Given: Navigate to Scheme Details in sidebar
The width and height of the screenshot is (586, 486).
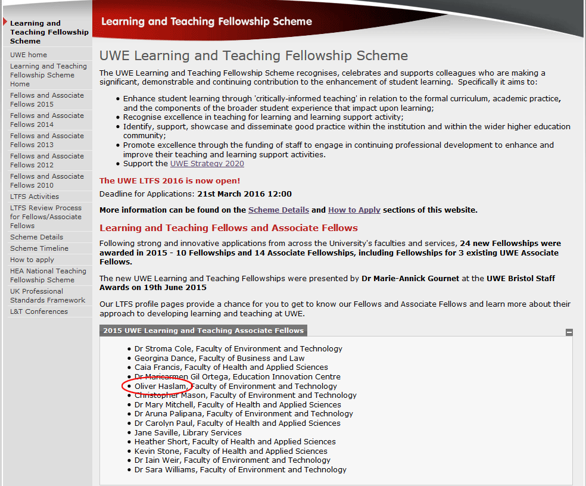Looking at the screenshot, I should click(x=36, y=237).
